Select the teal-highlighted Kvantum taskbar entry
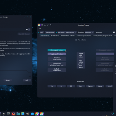This screenshot has height=116, width=116. (42, 114)
